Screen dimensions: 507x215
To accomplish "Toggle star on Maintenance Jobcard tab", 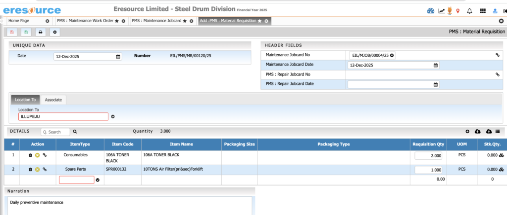I will click(184, 21).
